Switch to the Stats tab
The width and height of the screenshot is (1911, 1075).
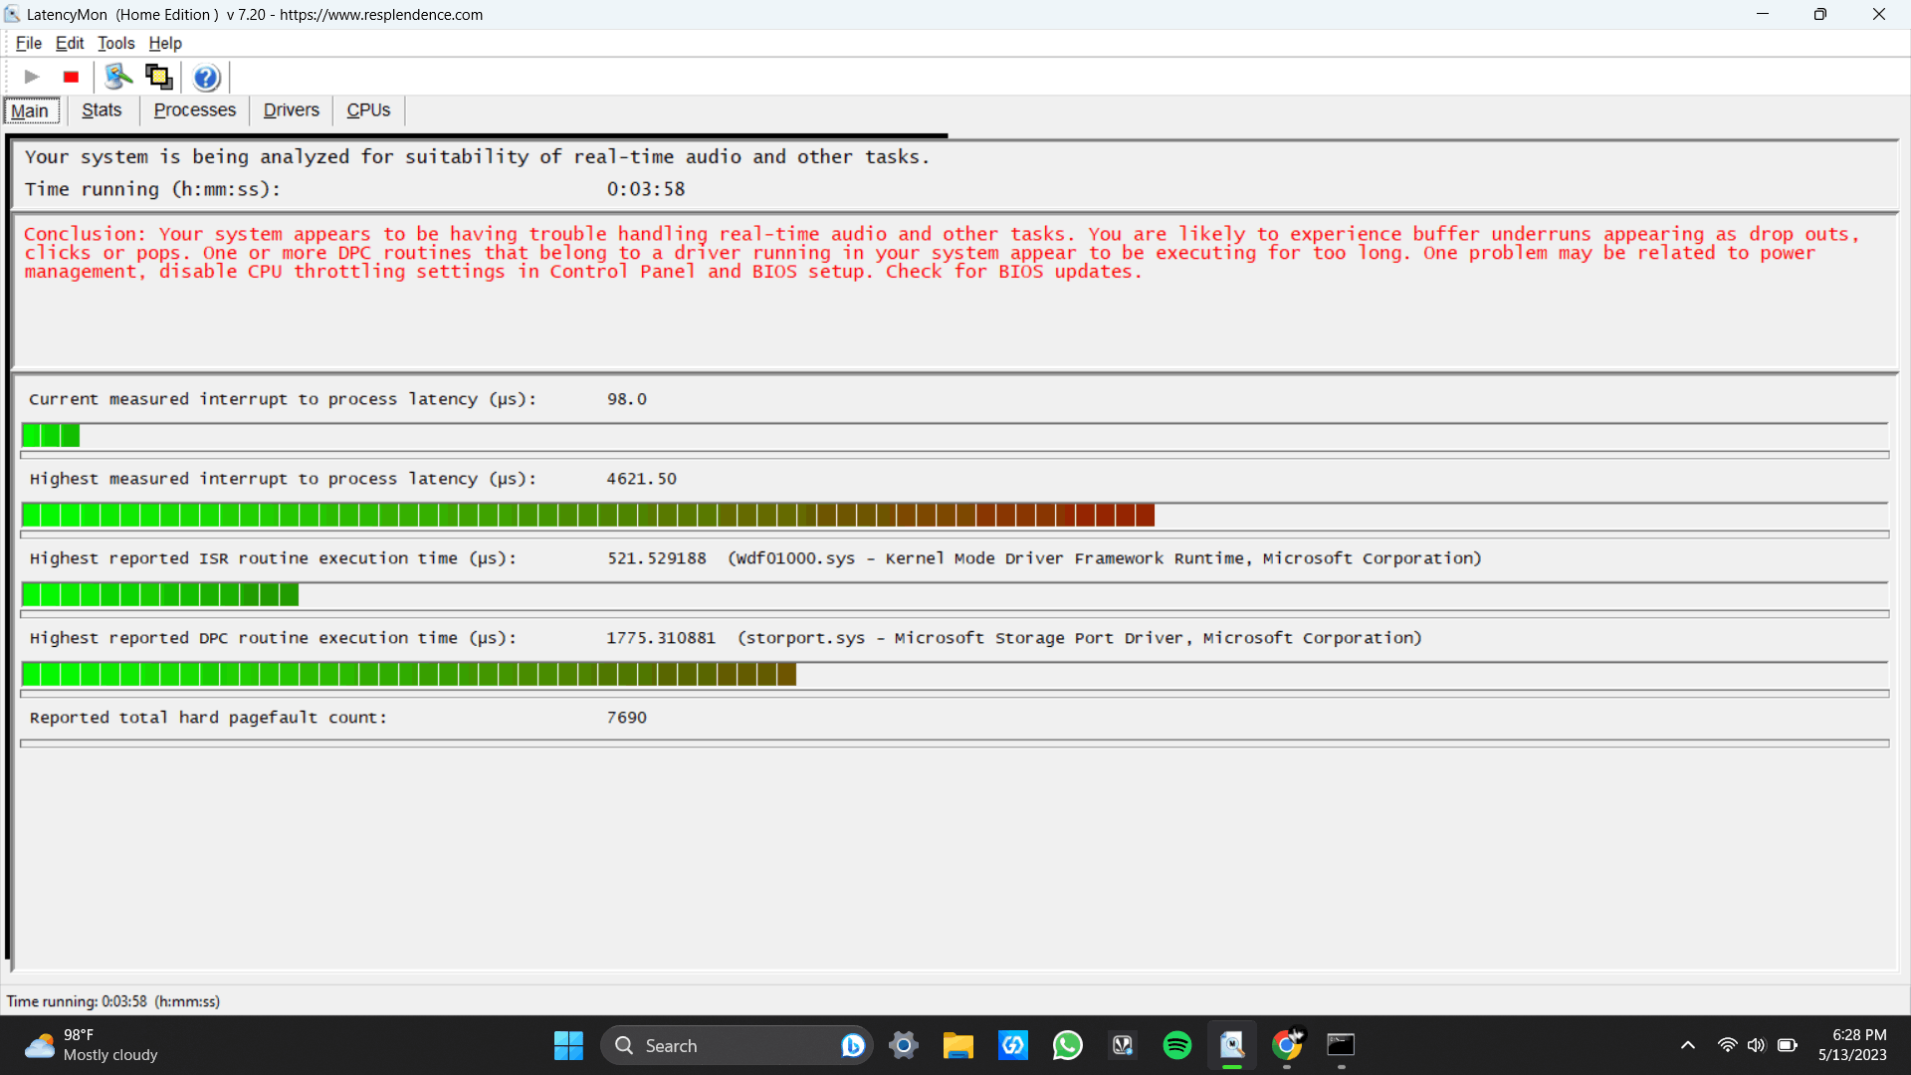point(102,110)
